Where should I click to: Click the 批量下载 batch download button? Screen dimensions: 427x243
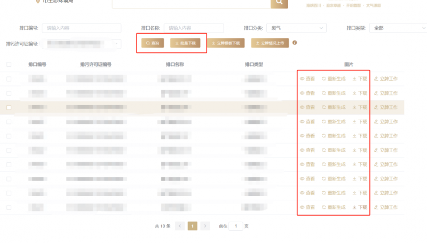click(186, 43)
